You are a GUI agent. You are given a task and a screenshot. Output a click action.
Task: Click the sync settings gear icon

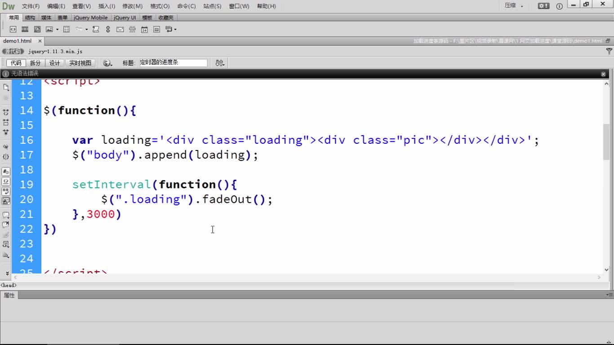click(543, 6)
